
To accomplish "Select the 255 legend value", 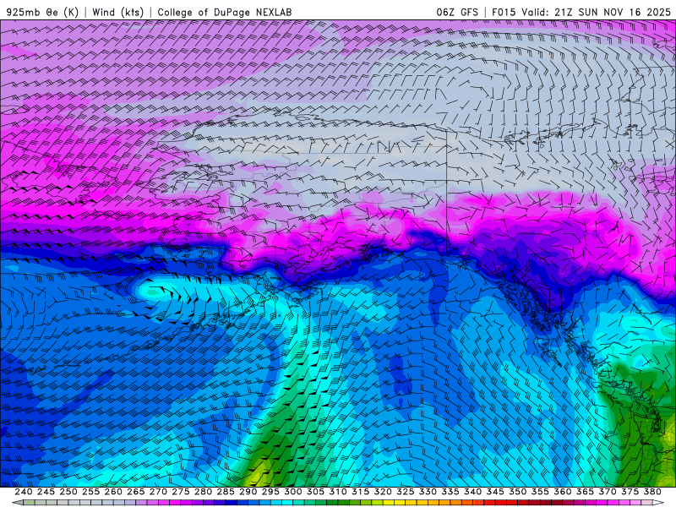I will [x=90, y=492].
